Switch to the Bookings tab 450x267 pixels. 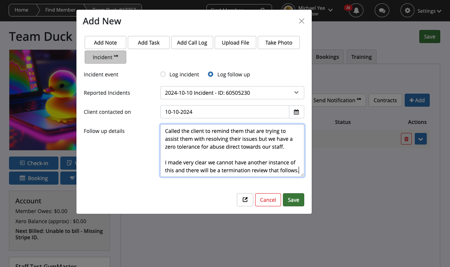tap(327, 57)
